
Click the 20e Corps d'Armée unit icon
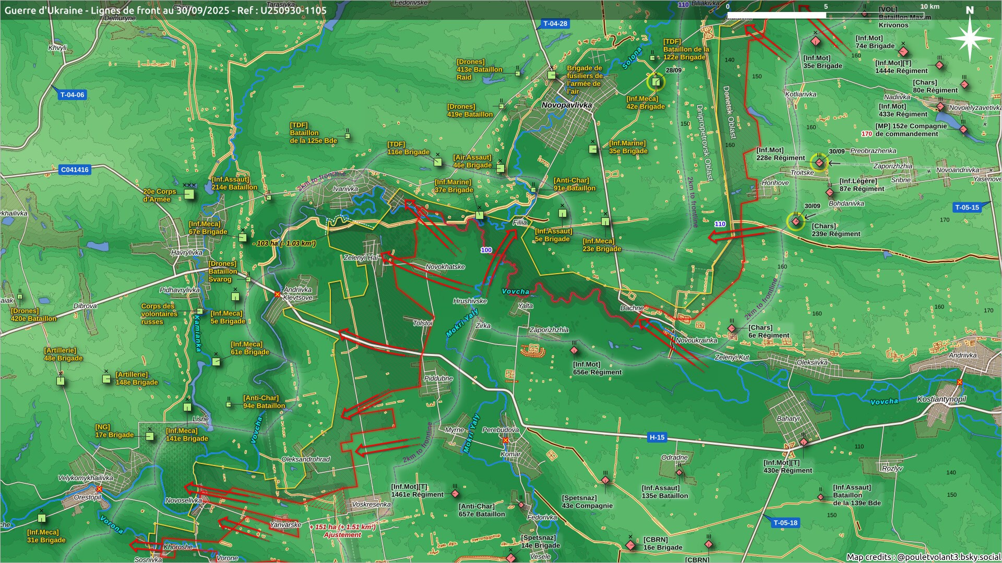(189, 194)
